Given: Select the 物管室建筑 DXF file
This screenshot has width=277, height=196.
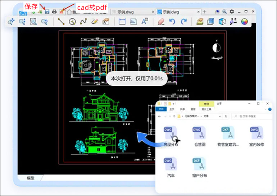Looking at the screenshot, I should click(x=228, y=136).
